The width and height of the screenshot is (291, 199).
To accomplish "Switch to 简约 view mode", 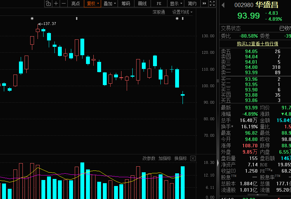I will (x=192, y=4).
